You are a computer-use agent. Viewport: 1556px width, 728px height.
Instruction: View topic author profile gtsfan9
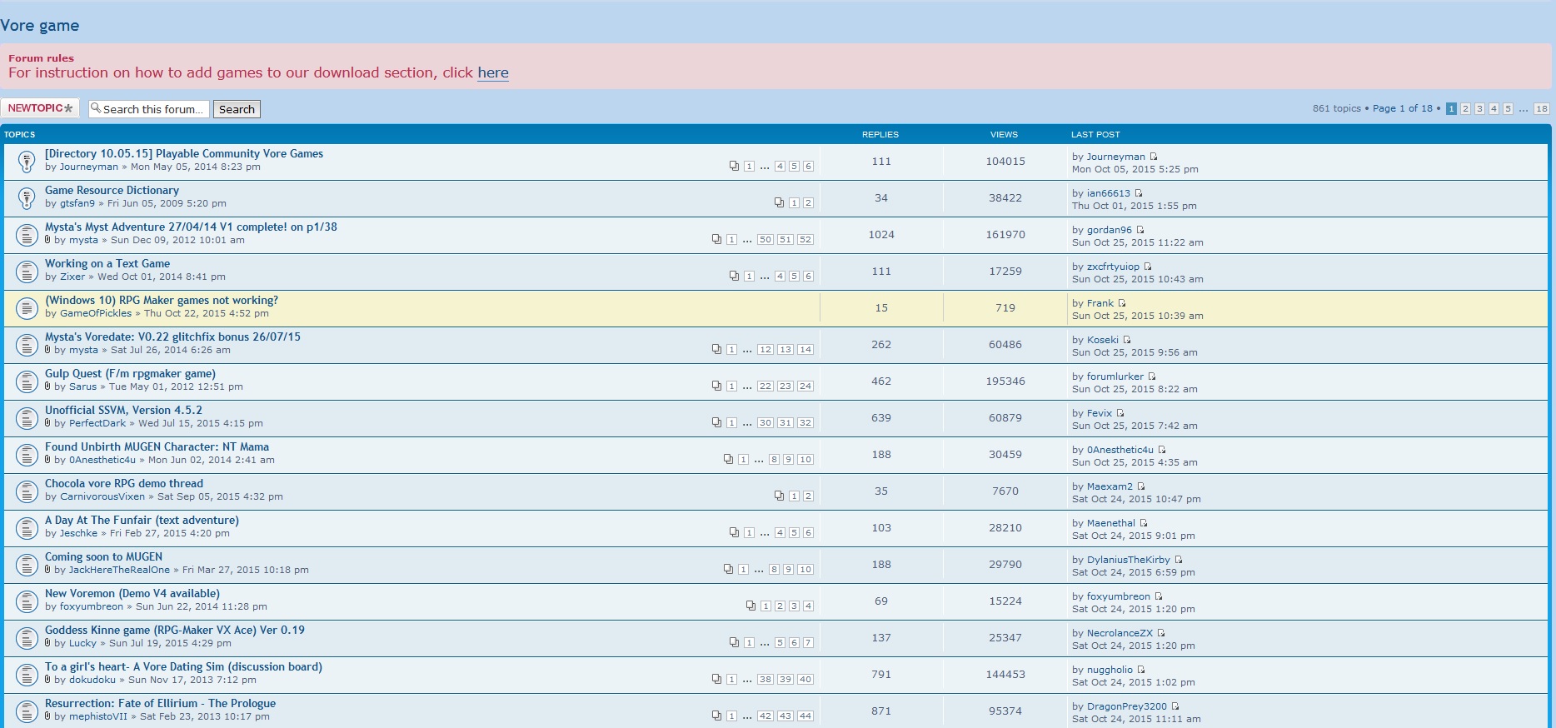point(77,203)
